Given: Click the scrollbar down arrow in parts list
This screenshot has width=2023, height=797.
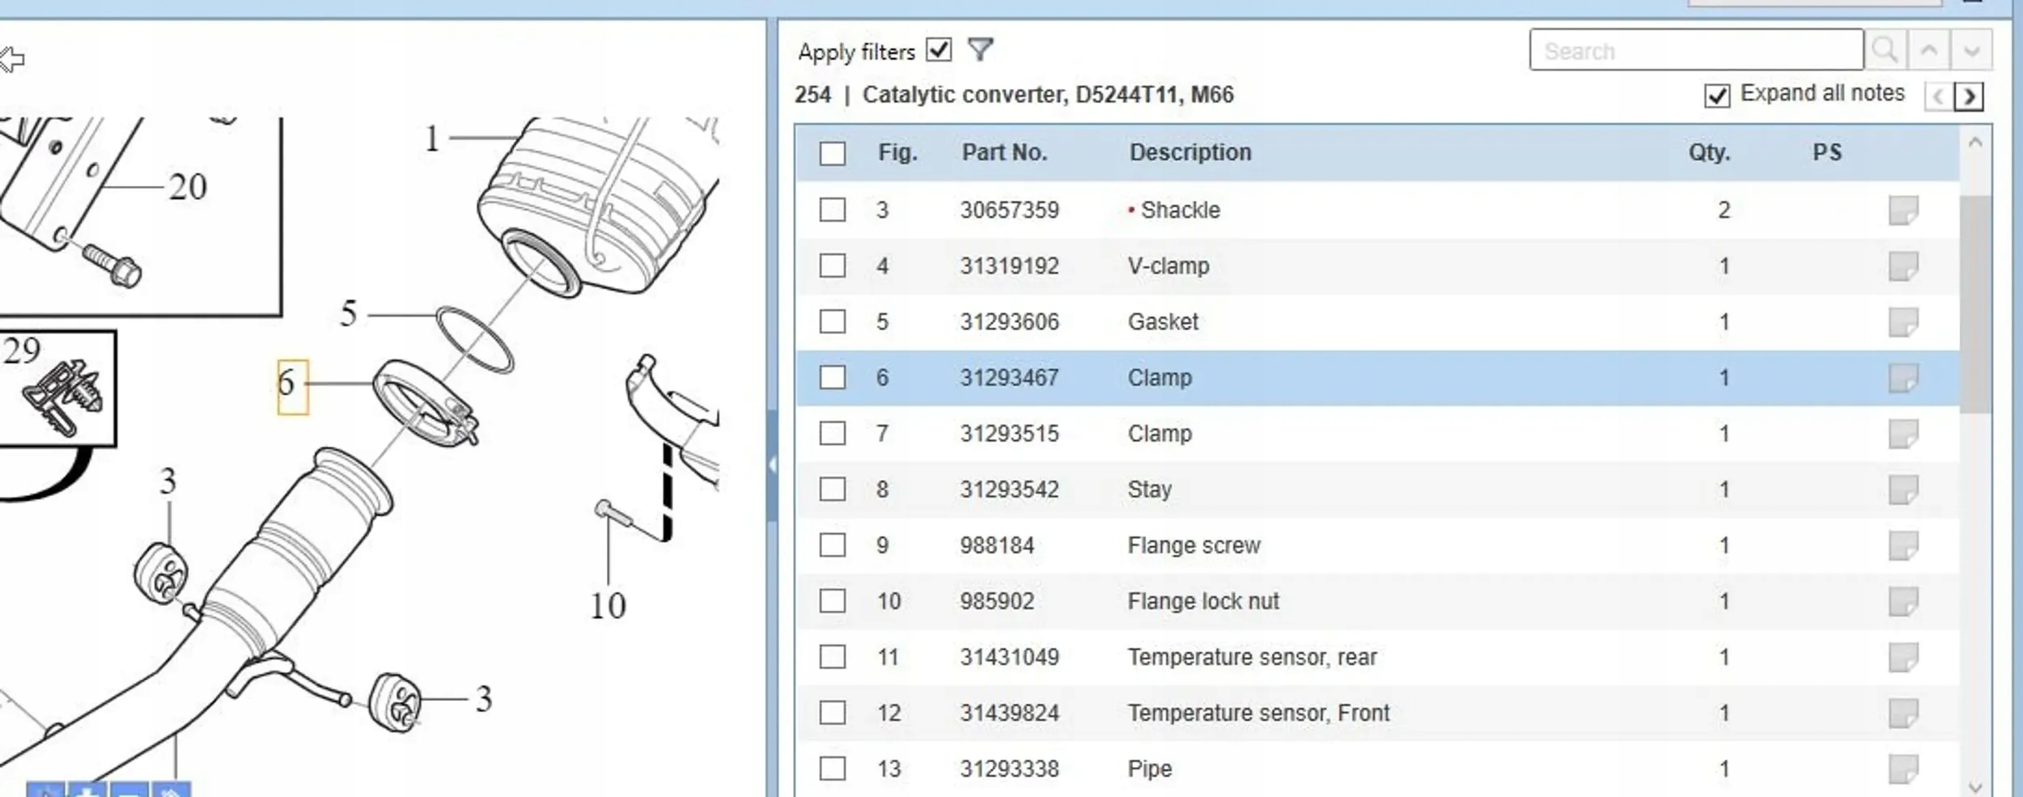Looking at the screenshot, I should 1975,786.
